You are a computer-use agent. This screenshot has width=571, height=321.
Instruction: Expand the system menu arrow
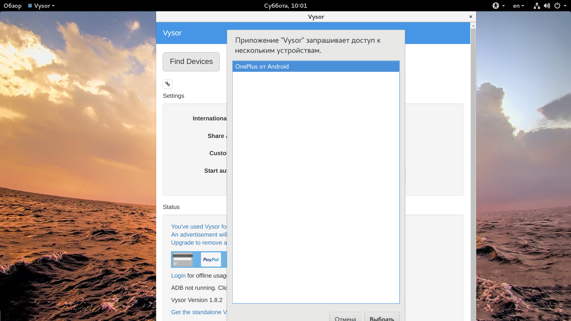coord(565,6)
